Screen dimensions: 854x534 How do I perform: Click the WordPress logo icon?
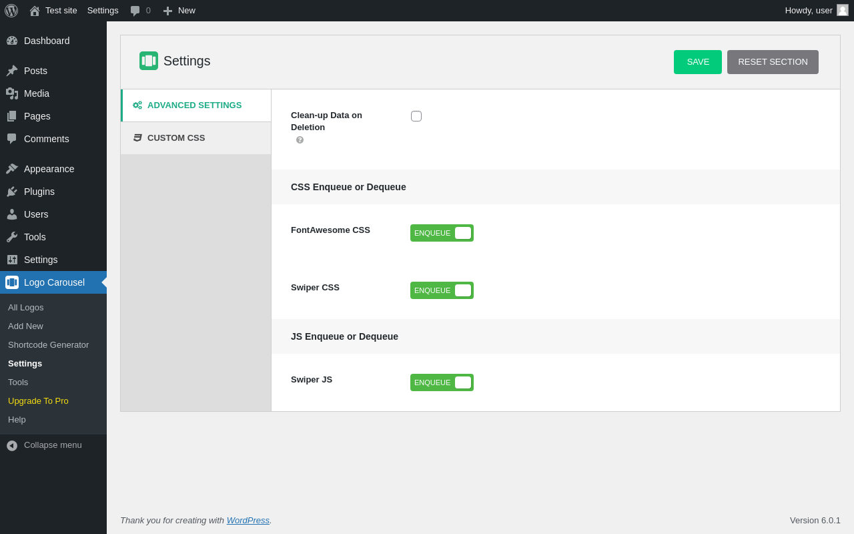pos(11,11)
